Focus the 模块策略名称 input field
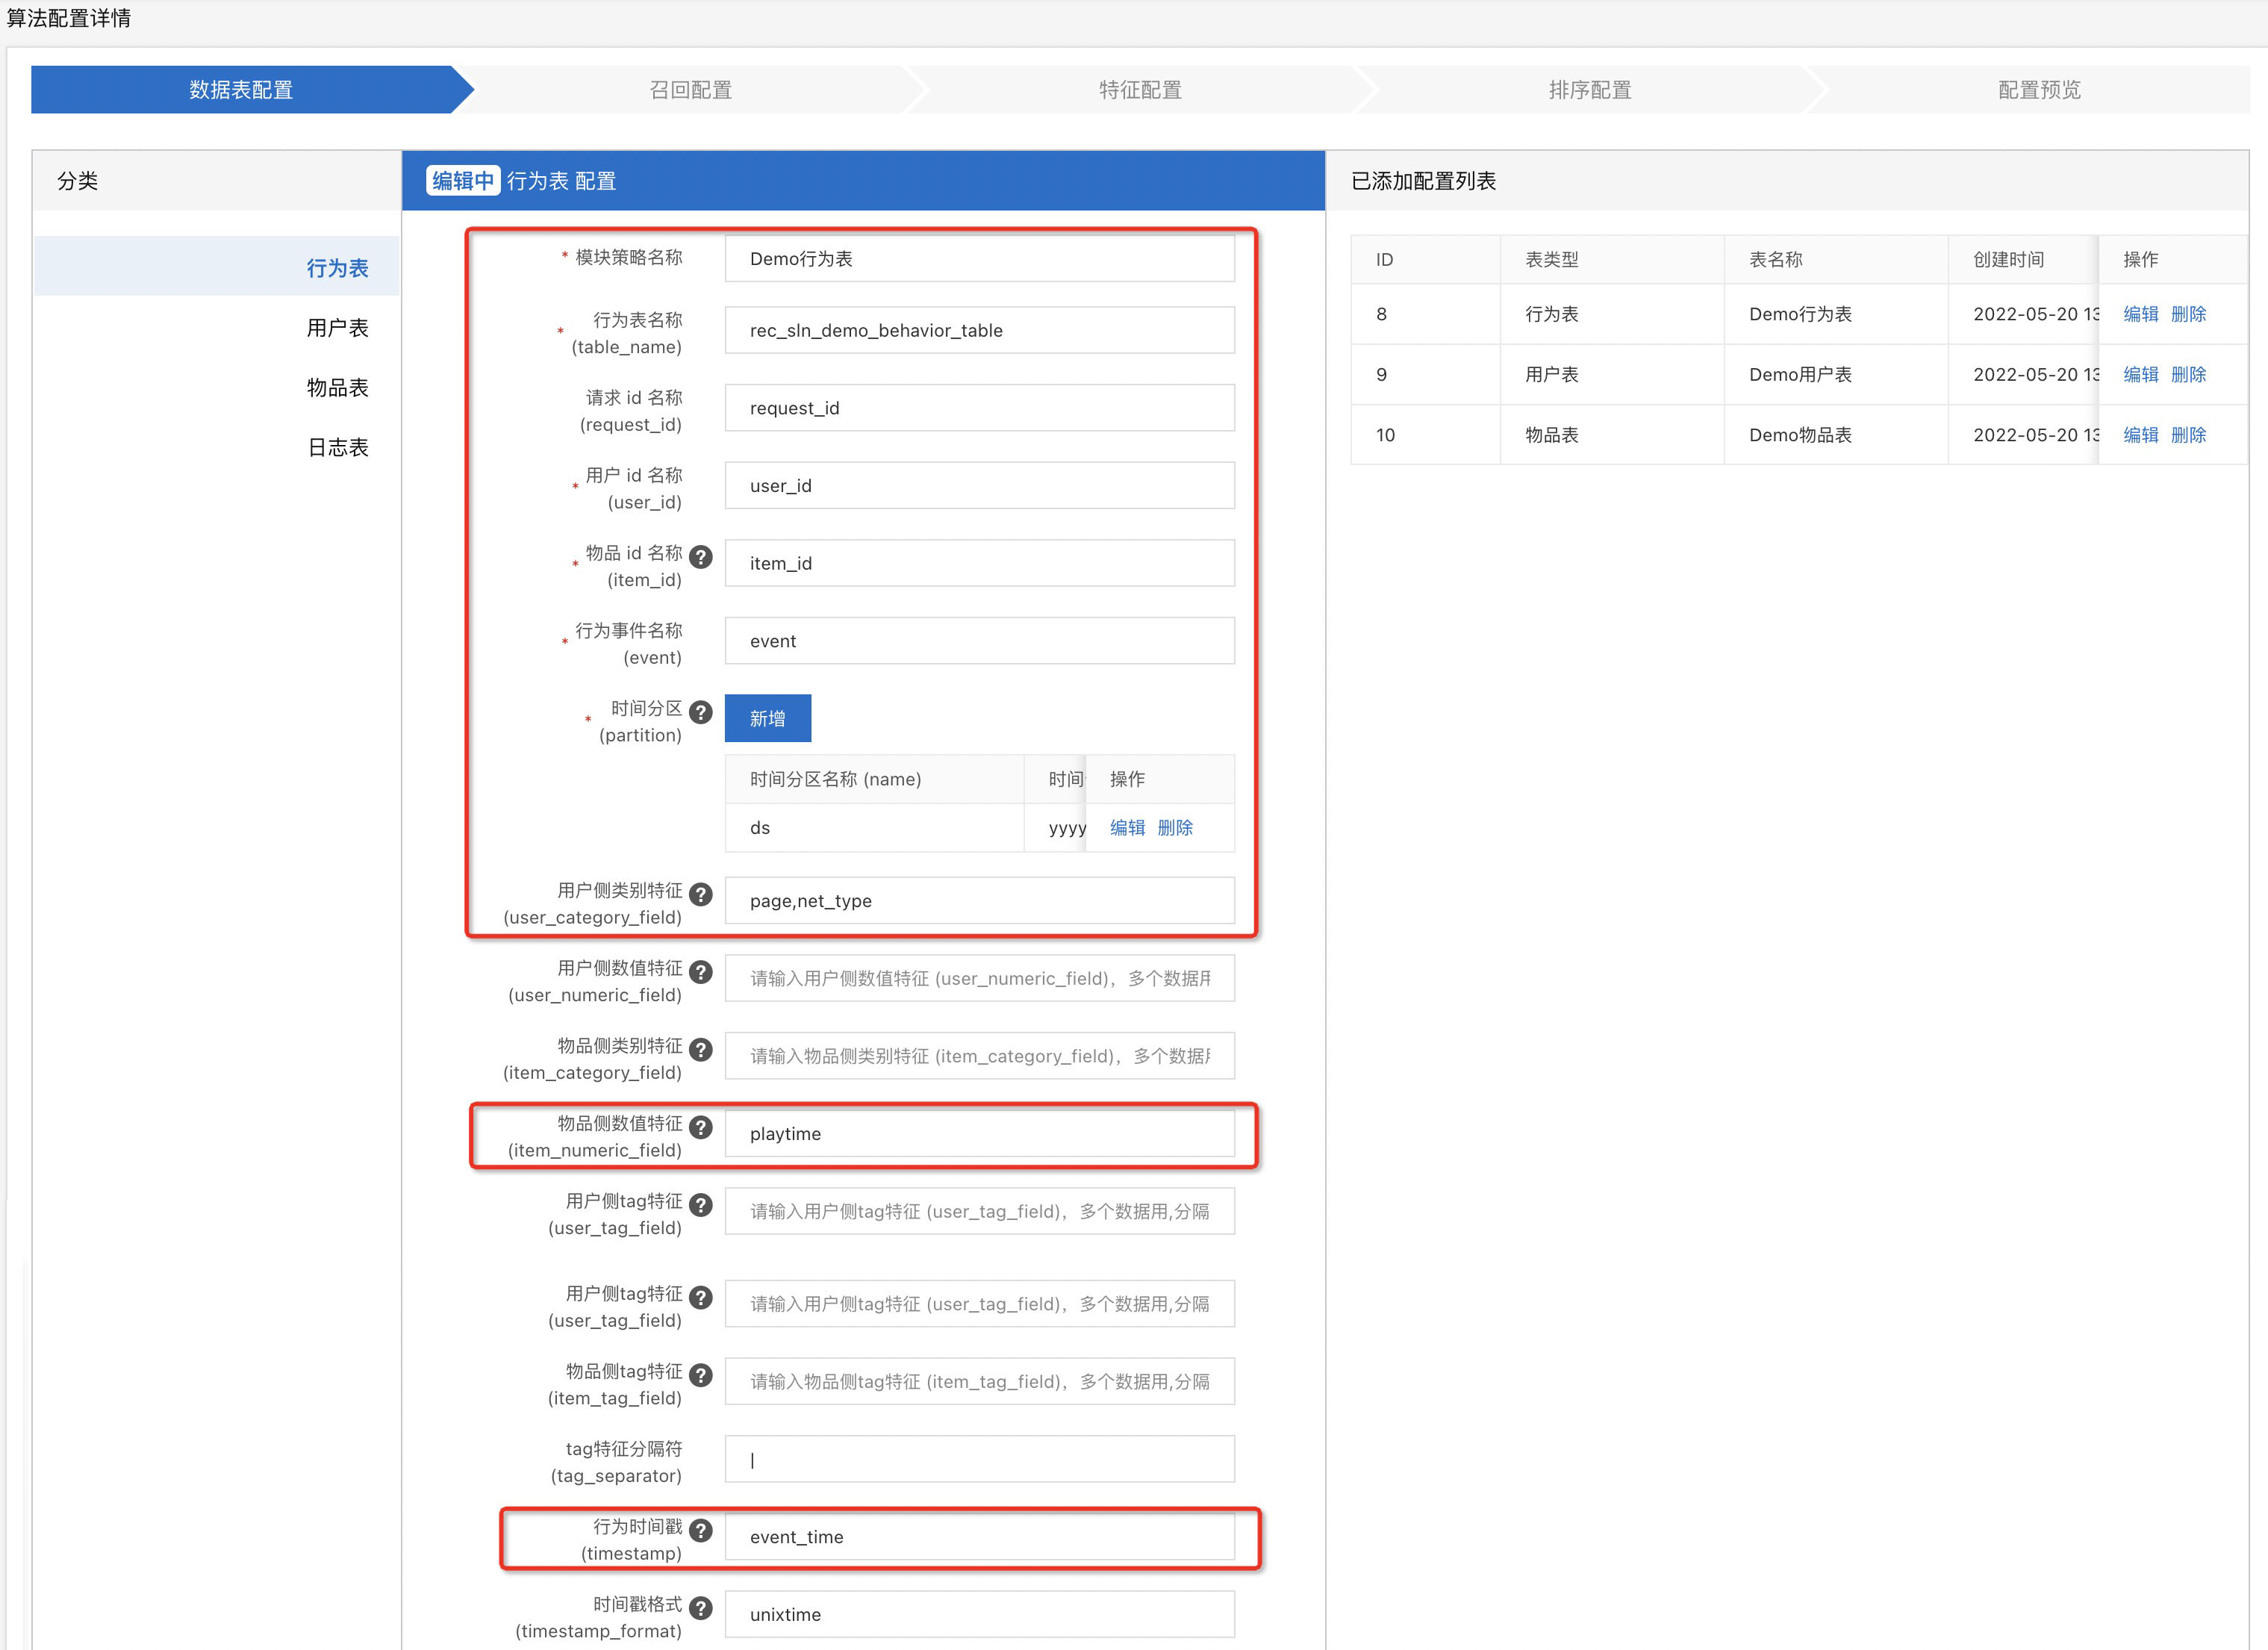Image resolution: width=2268 pixels, height=1650 pixels. click(x=979, y=259)
